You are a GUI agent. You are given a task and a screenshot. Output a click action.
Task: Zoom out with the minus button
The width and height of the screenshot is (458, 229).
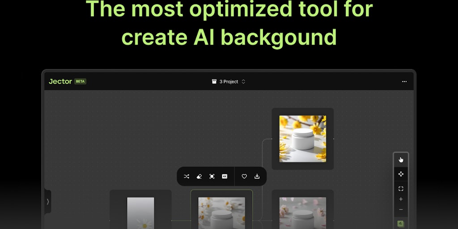[401, 209]
